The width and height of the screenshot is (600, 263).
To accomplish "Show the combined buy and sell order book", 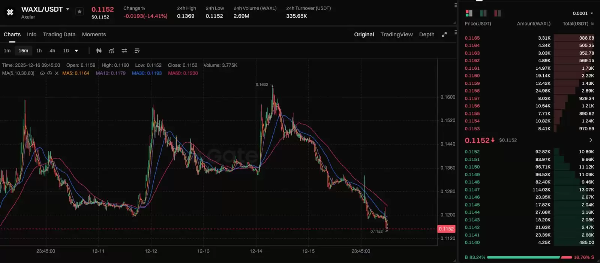I will point(469,13).
